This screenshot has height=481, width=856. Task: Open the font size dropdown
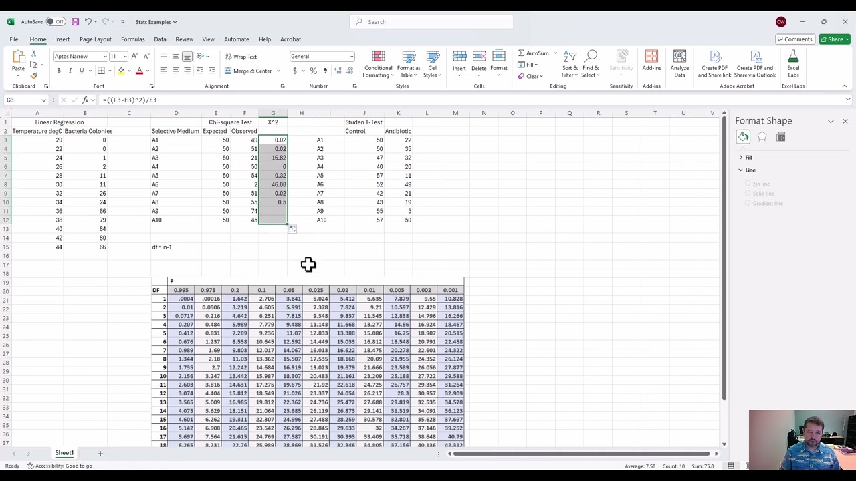[x=124, y=57]
